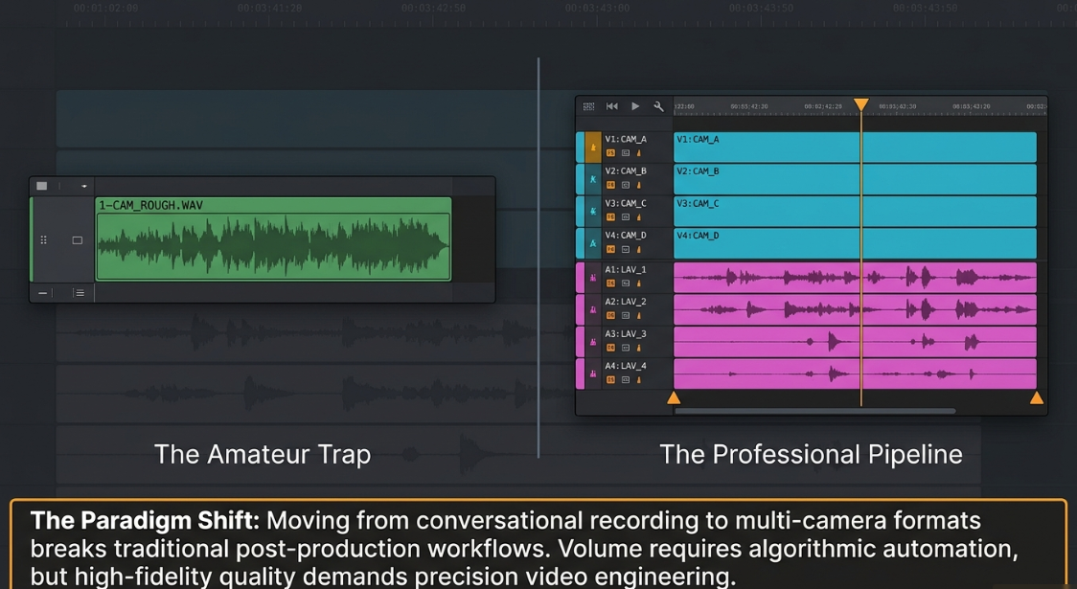Click the grey square icon in the single-track header

(x=42, y=186)
